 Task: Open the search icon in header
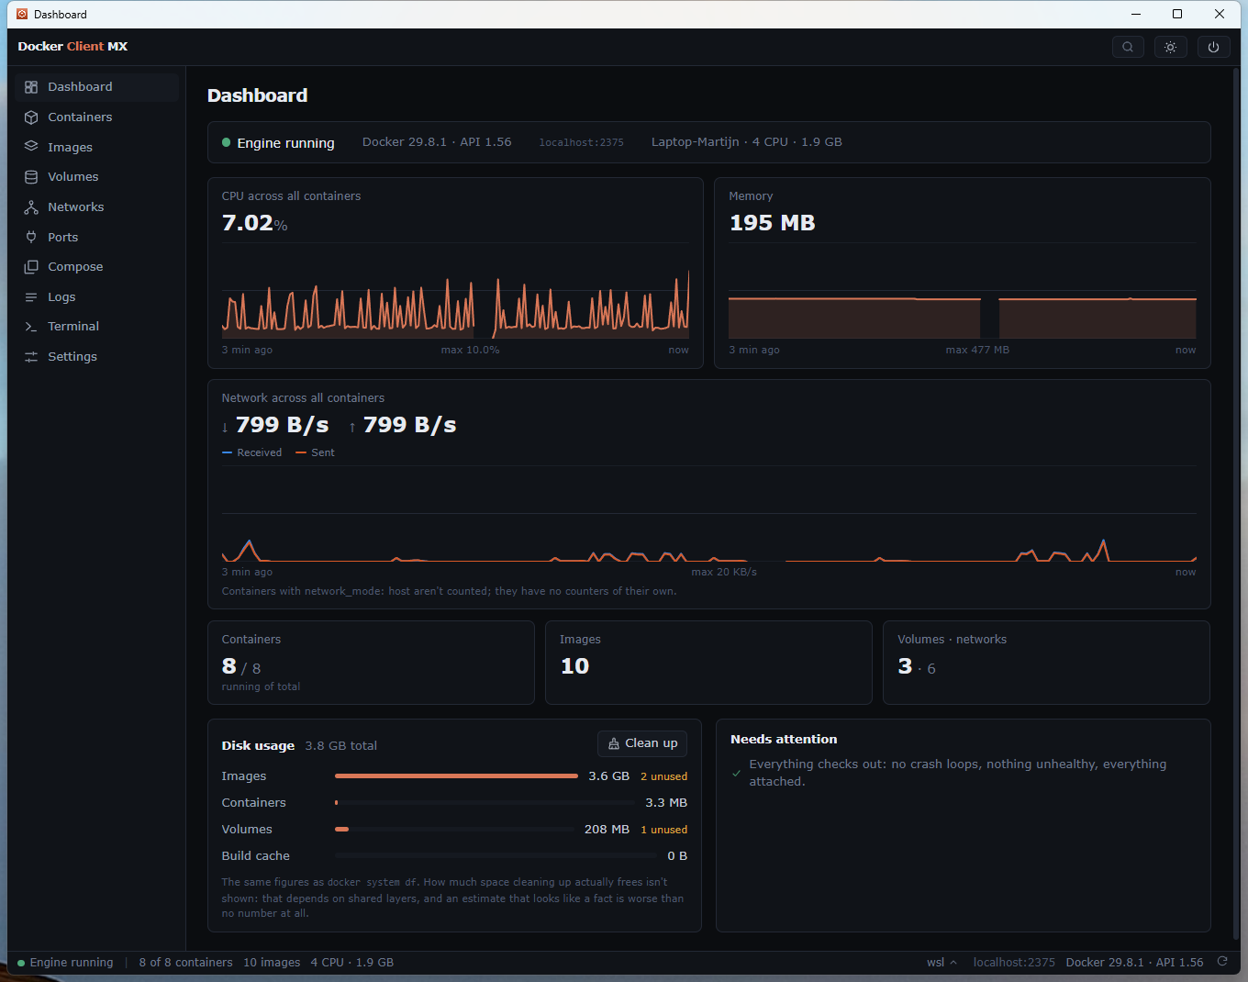pyautogui.click(x=1128, y=47)
